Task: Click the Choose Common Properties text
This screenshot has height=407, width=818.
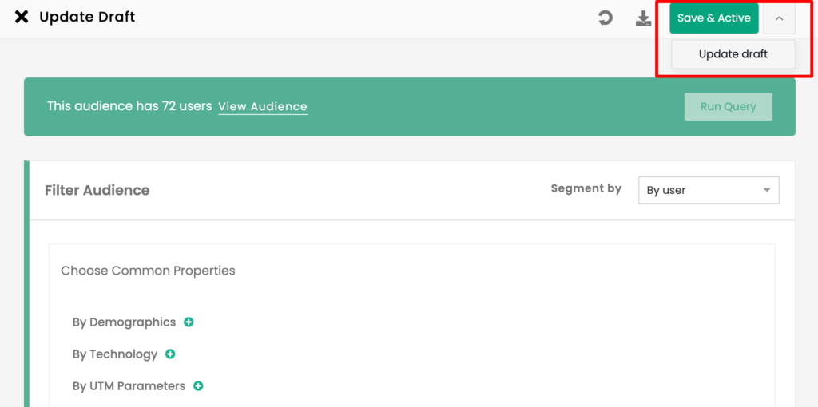Action: pos(148,271)
